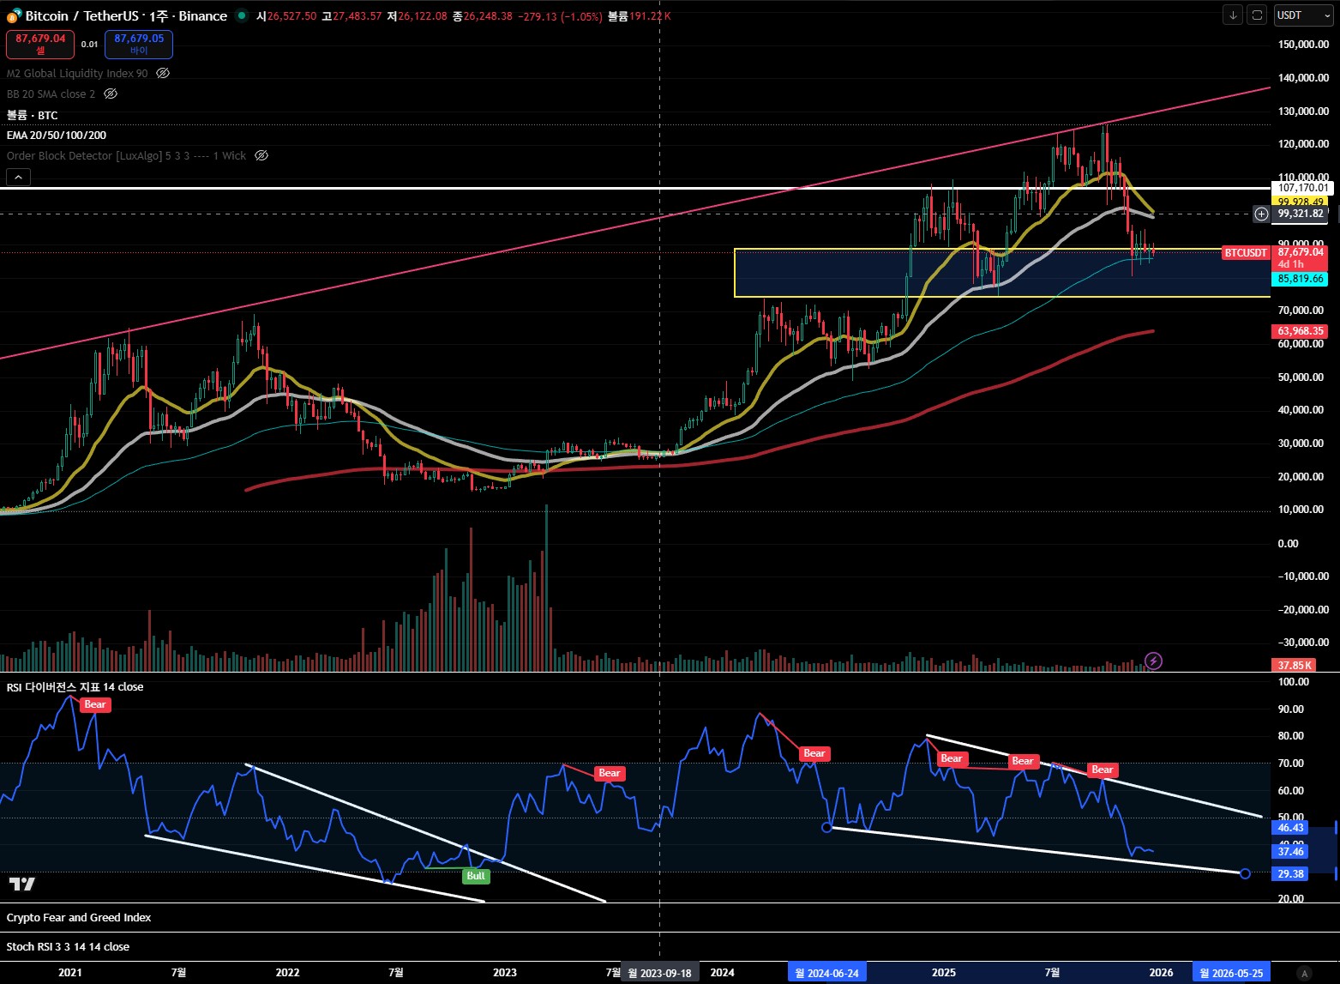Click the 2021 label on the time axis
This screenshot has width=1340, height=984.
pos(70,973)
